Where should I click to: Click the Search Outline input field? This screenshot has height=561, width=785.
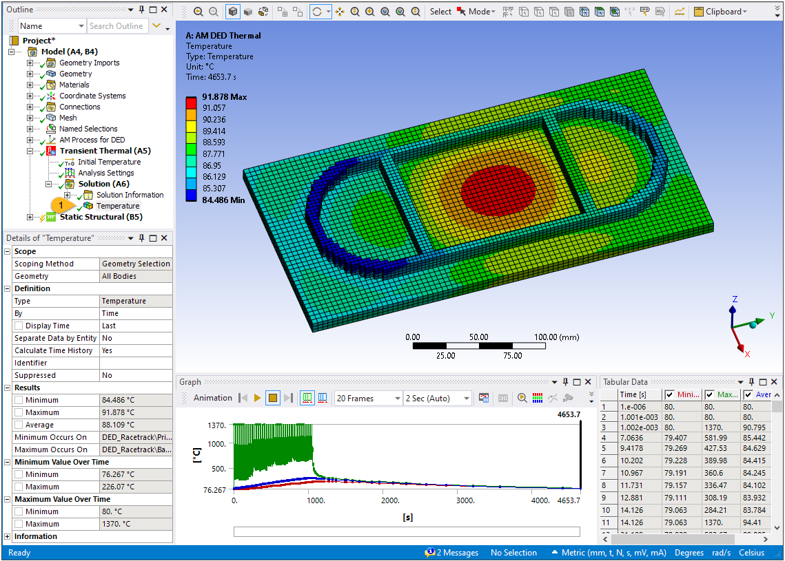pos(116,25)
